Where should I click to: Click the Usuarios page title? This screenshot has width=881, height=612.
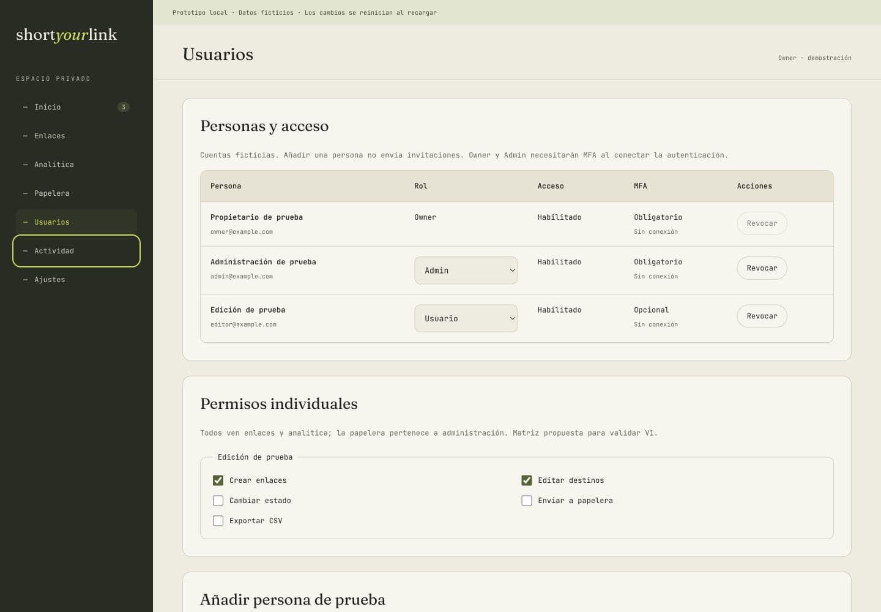pyautogui.click(x=218, y=54)
